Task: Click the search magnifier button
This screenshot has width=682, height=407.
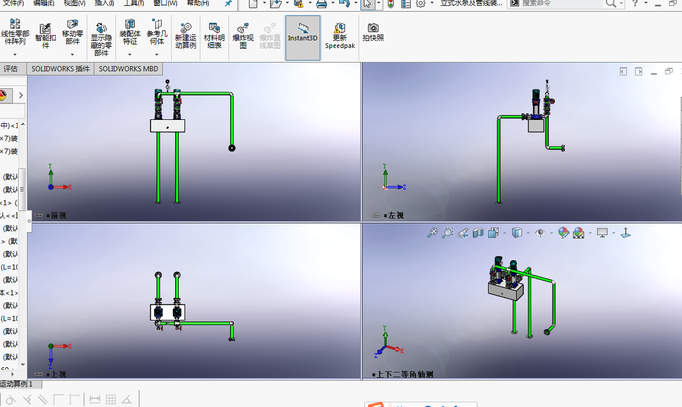Action: (611, 4)
